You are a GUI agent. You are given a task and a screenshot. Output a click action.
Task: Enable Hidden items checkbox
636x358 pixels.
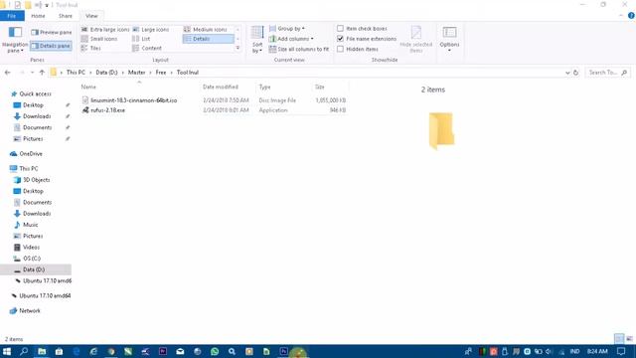[x=358, y=49]
